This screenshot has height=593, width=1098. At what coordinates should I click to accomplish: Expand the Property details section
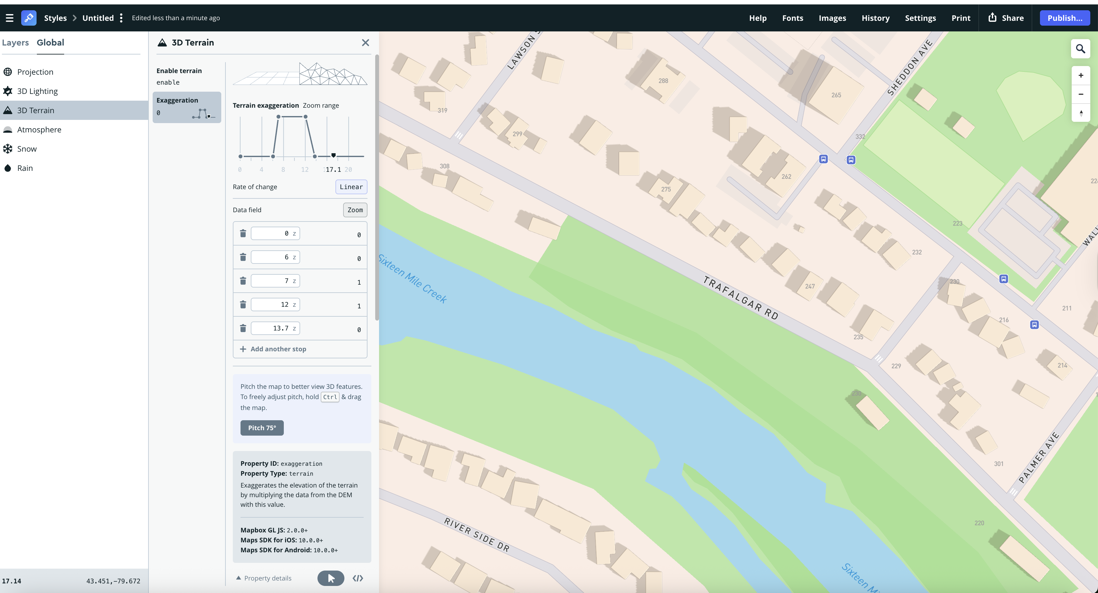coord(264,578)
